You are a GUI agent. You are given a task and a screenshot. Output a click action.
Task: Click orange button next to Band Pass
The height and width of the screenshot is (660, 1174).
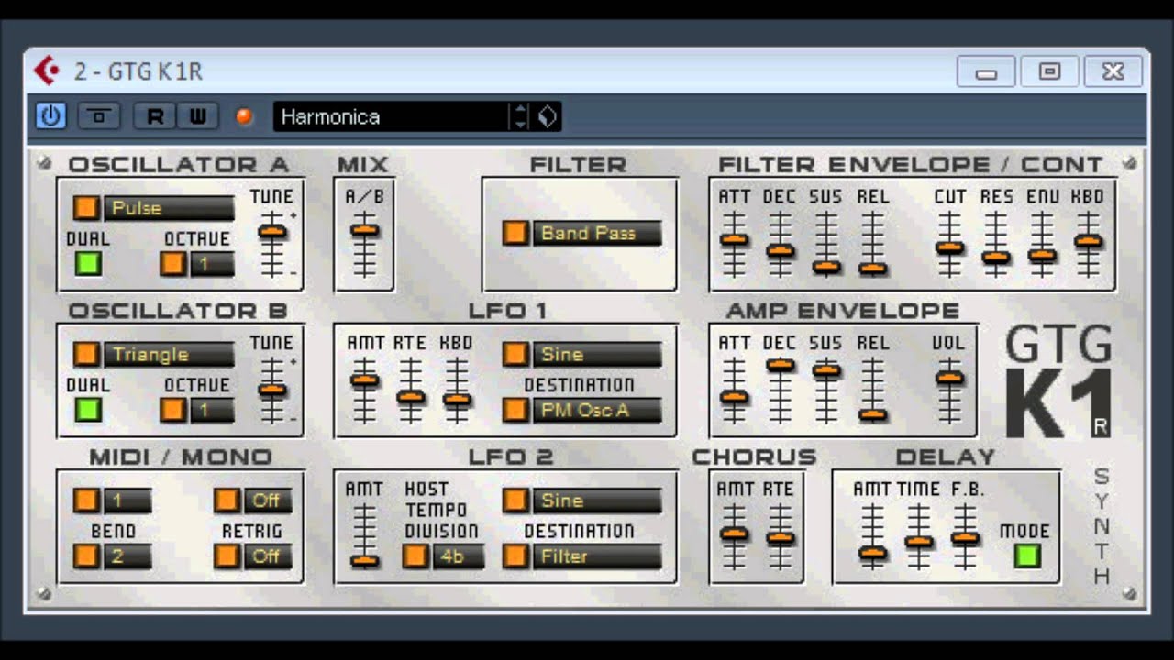point(515,233)
